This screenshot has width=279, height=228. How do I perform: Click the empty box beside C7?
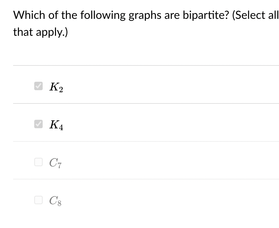tap(38, 162)
